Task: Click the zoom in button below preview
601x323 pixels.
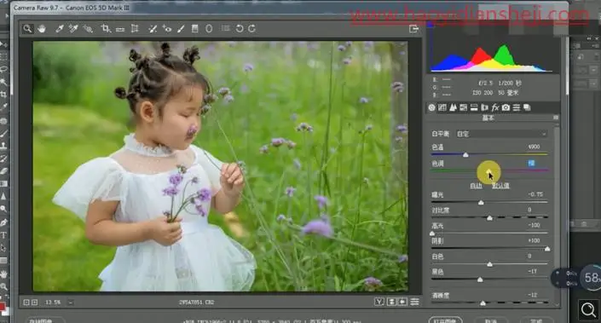Action: coord(34,303)
